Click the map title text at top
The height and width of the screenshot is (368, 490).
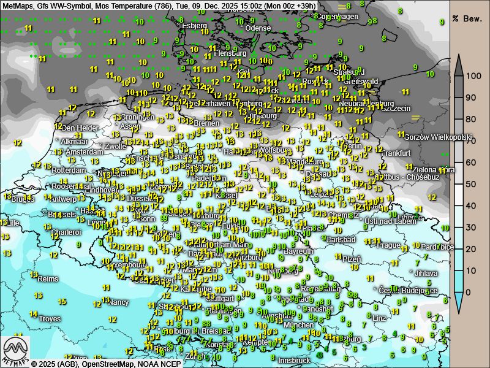[x=159, y=5]
